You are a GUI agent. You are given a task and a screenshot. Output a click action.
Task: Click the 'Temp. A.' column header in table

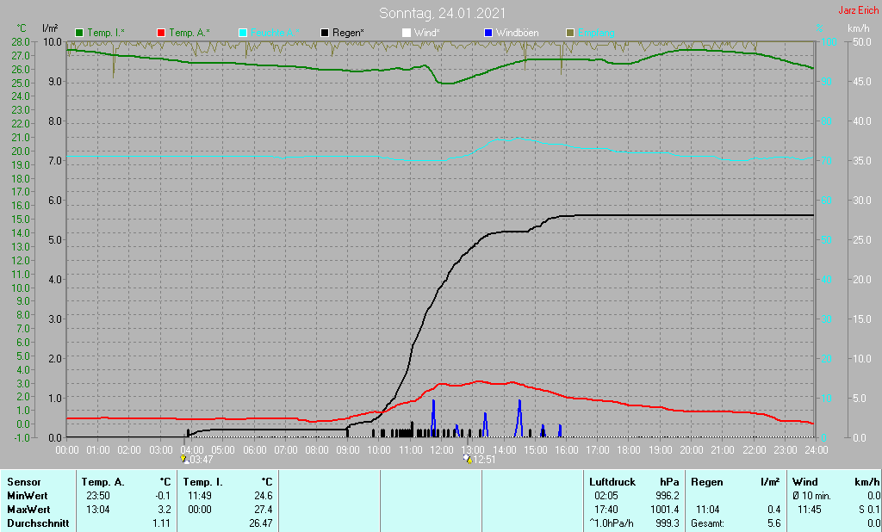click(x=103, y=483)
